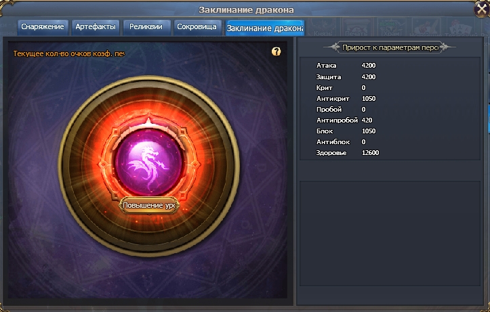
Task: Select the faded Печать icon
Action: pos(356,27)
